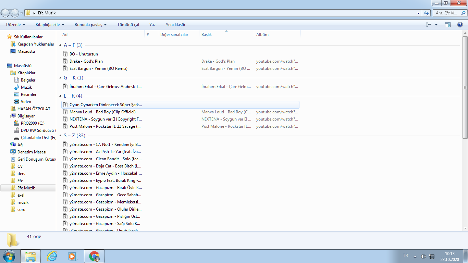Open Sık Kullanılanlar star icon
The image size is (468, 263).
point(10,37)
